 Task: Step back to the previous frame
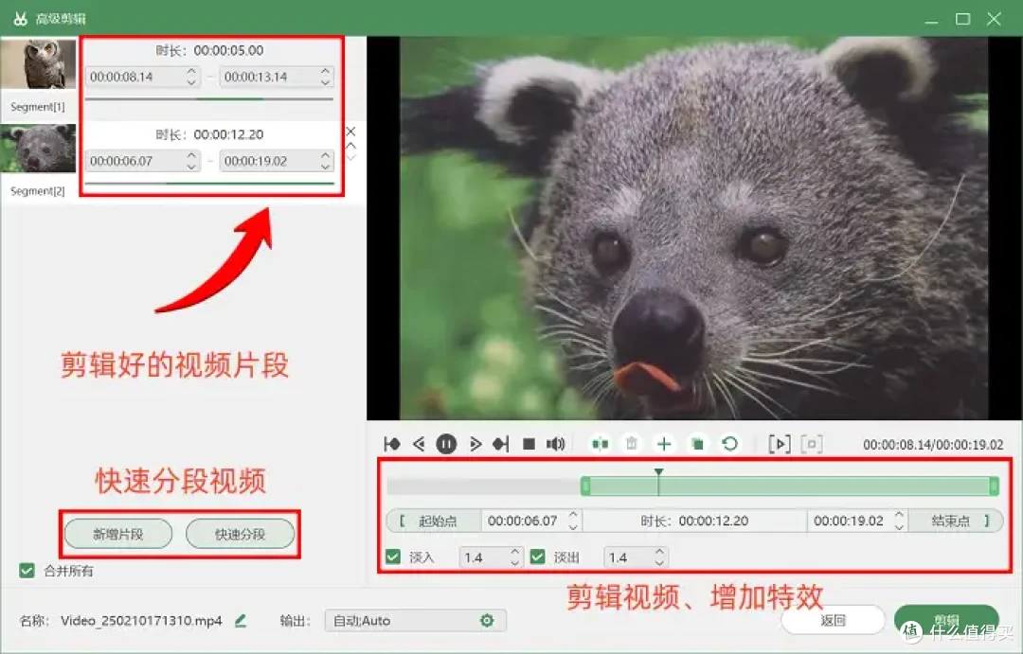pos(419,444)
